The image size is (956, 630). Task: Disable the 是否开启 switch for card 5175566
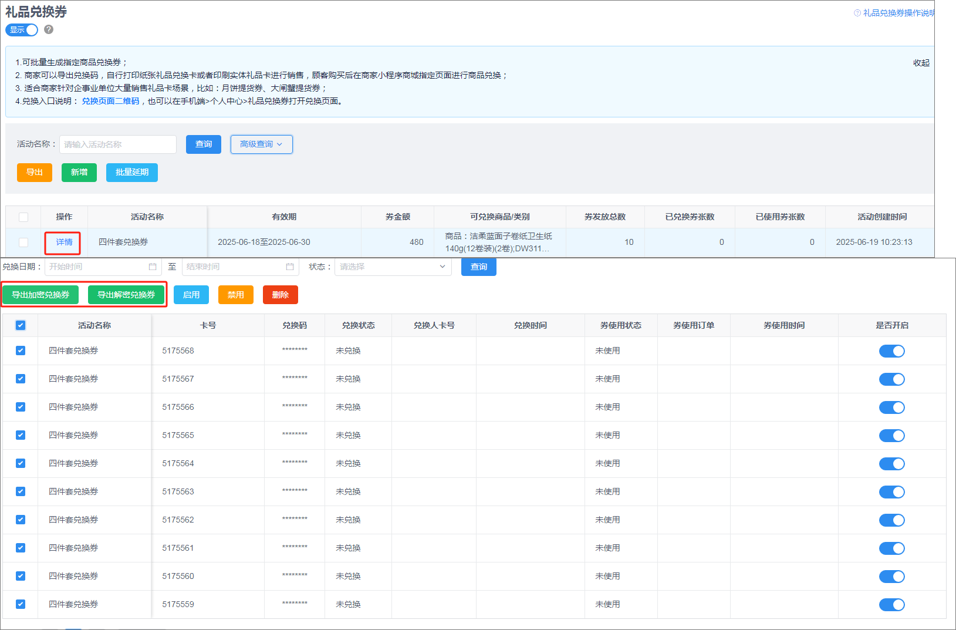coord(891,407)
